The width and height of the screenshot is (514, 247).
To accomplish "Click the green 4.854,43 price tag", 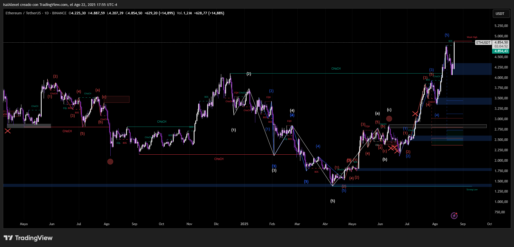I will click(501, 51).
